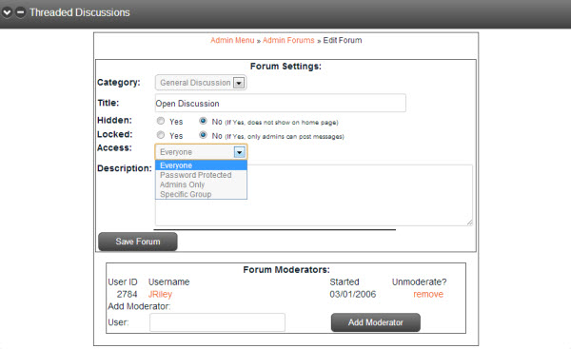The image size is (571, 349).
Task: Select Yes for the Locked option
Action: pyautogui.click(x=161, y=135)
